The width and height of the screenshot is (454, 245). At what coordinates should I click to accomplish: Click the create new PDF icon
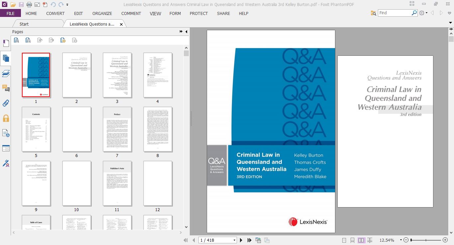coord(45,5)
